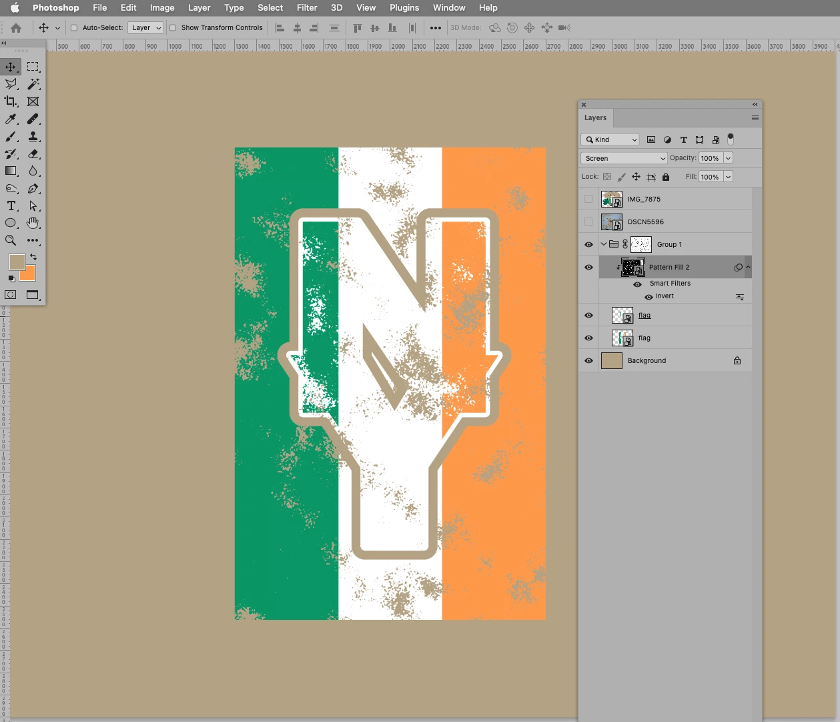Go to Photoshop Home screen
This screenshot has height=722, width=840.
click(16, 27)
